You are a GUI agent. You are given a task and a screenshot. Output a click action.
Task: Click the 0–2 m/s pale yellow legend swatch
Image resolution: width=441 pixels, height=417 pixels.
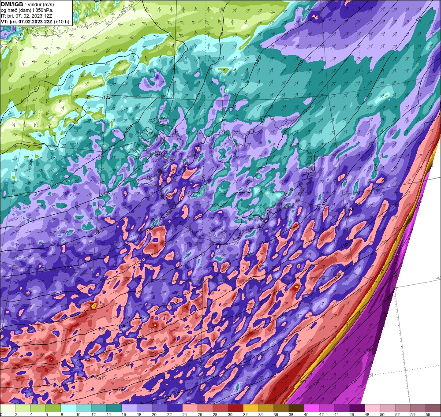point(8,408)
